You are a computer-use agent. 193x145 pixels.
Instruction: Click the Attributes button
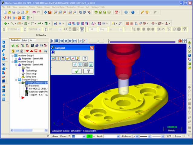126,136
